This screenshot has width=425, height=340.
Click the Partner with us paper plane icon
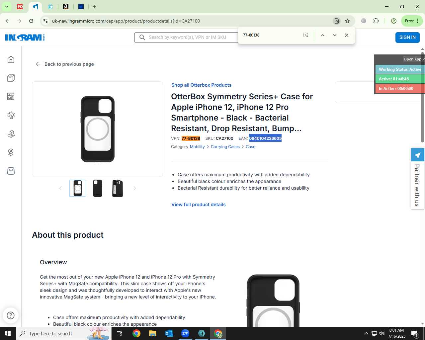point(418,155)
